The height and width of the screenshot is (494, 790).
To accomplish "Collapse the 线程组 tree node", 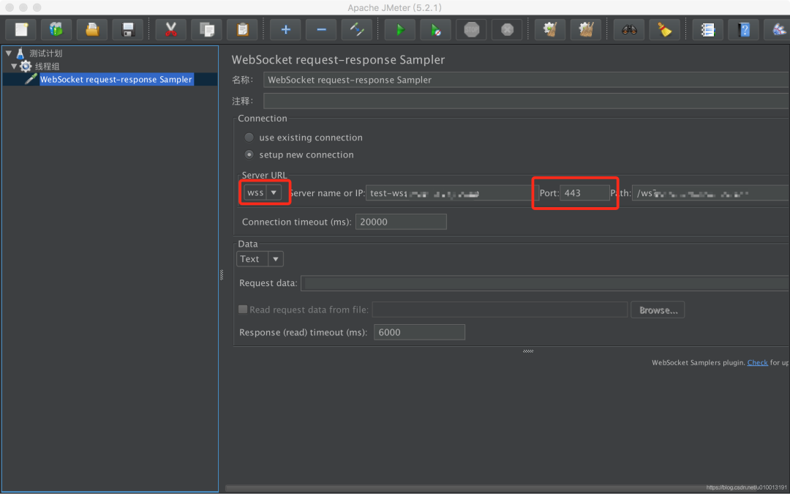I will click(14, 66).
